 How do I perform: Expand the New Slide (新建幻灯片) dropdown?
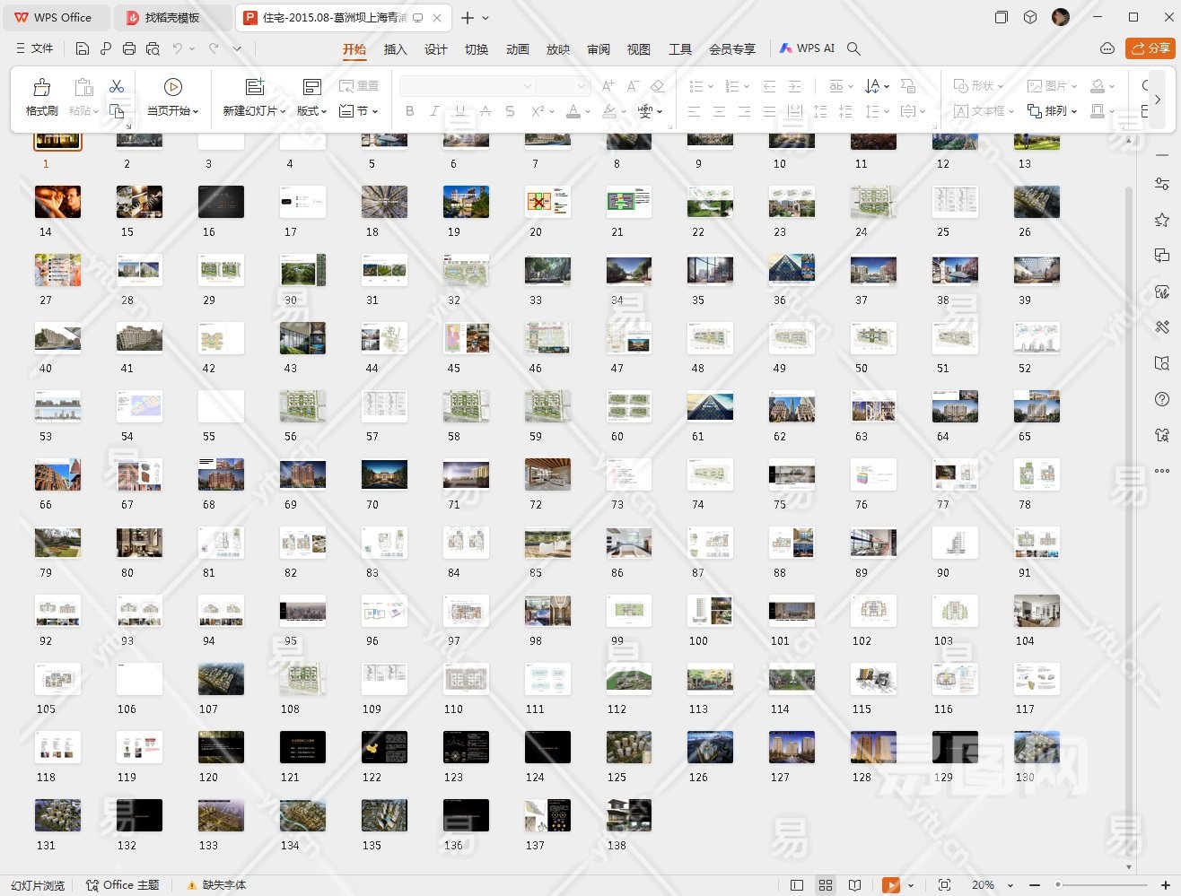[x=254, y=111]
